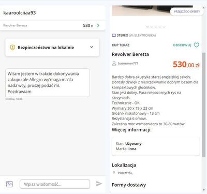Click the STEREO category icon

114,35
